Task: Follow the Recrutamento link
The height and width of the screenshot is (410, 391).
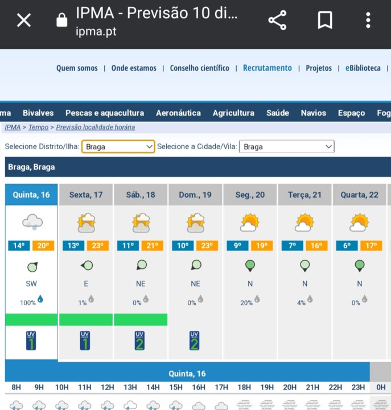Action: tap(267, 68)
